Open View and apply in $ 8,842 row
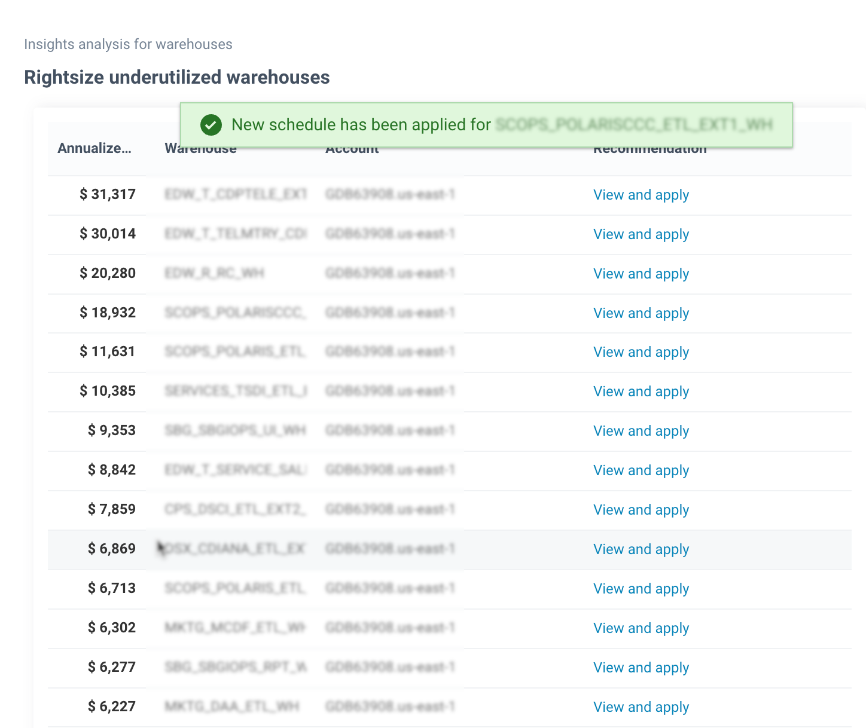The height and width of the screenshot is (728, 866). tap(641, 470)
